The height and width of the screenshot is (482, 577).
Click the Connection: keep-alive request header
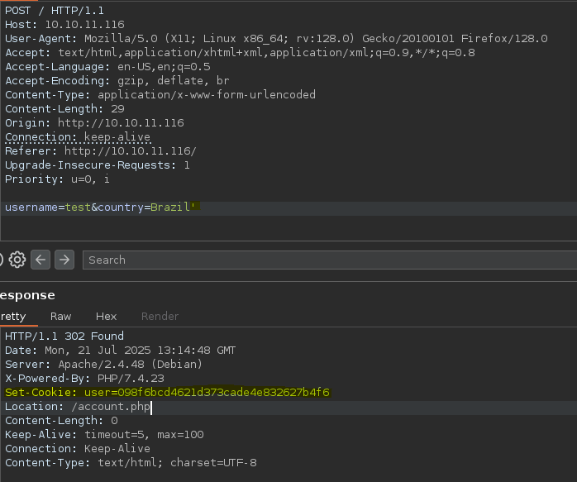click(78, 137)
